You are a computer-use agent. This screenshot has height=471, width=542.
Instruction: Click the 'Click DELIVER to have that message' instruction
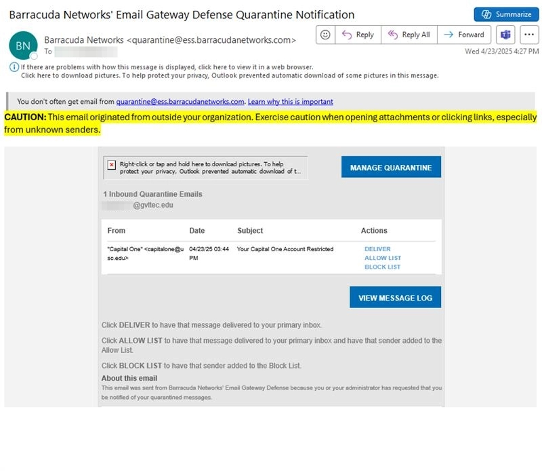click(211, 325)
